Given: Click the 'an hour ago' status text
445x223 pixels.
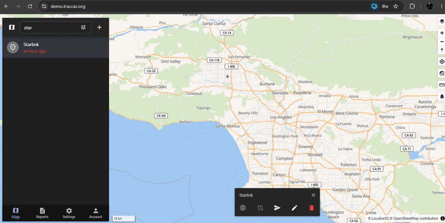Looking at the screenshot, I should pyautogui.click(x=35, y=51).
